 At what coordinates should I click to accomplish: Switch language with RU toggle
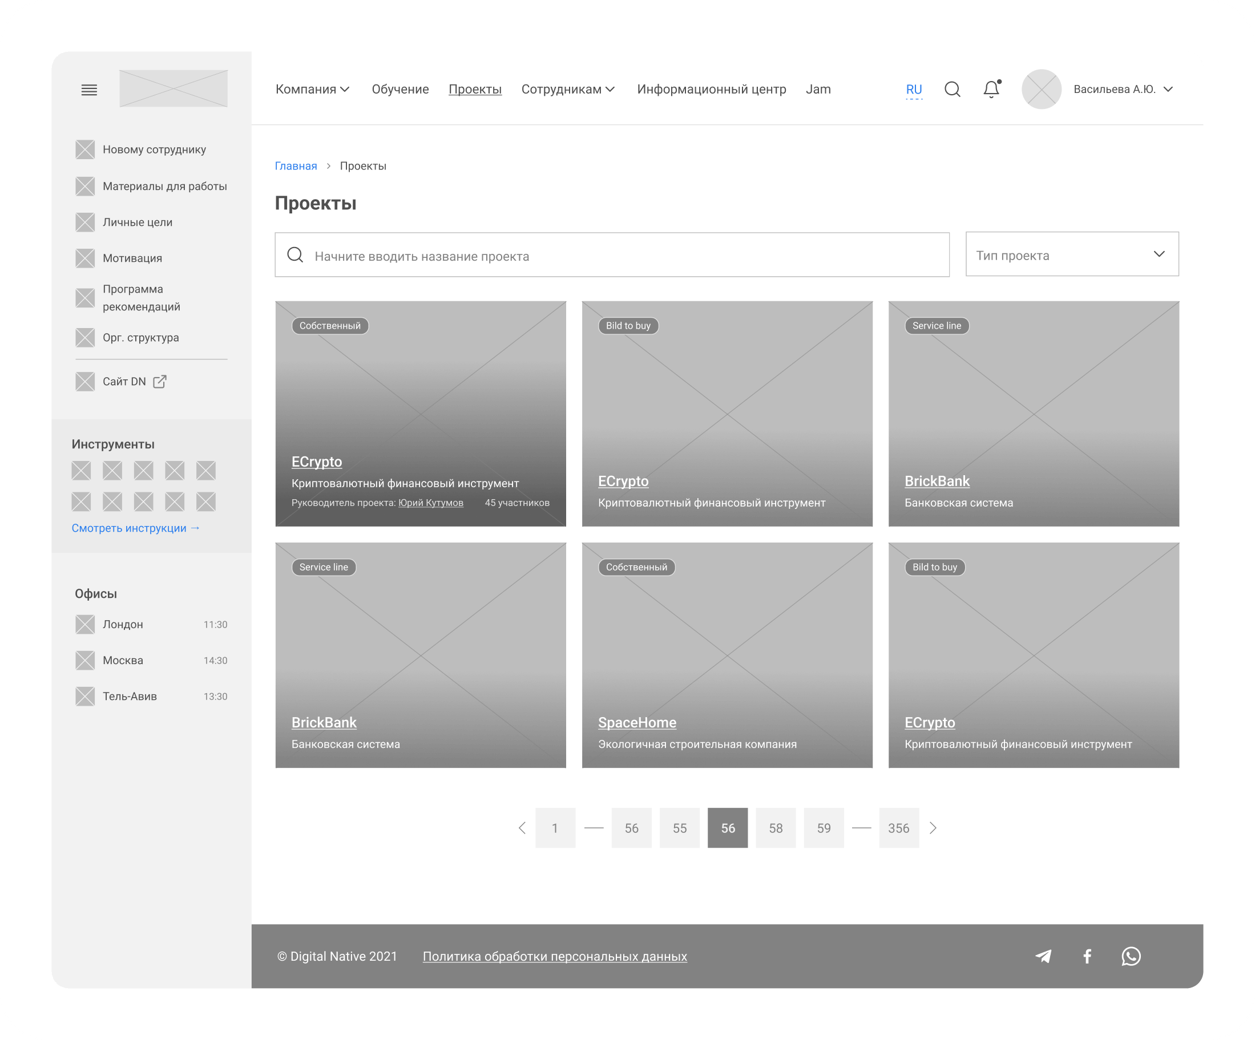[x=914, y=90]
